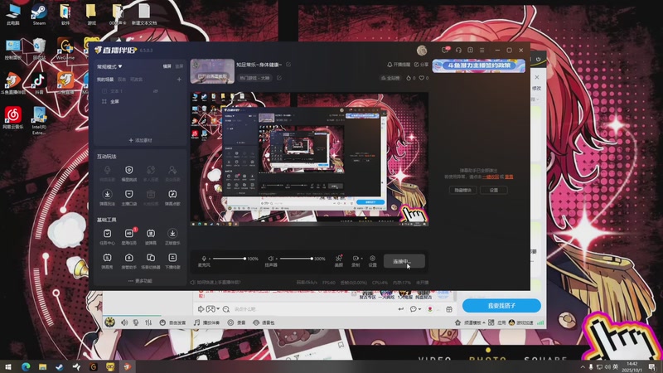Screen dimensions: 663x373
Task: Open Microsoft Edge from the taskbar
Action: click(x=26, y=366)
